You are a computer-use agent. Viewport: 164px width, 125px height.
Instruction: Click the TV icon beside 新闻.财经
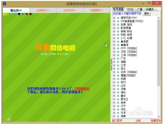[x=118, y=31]
